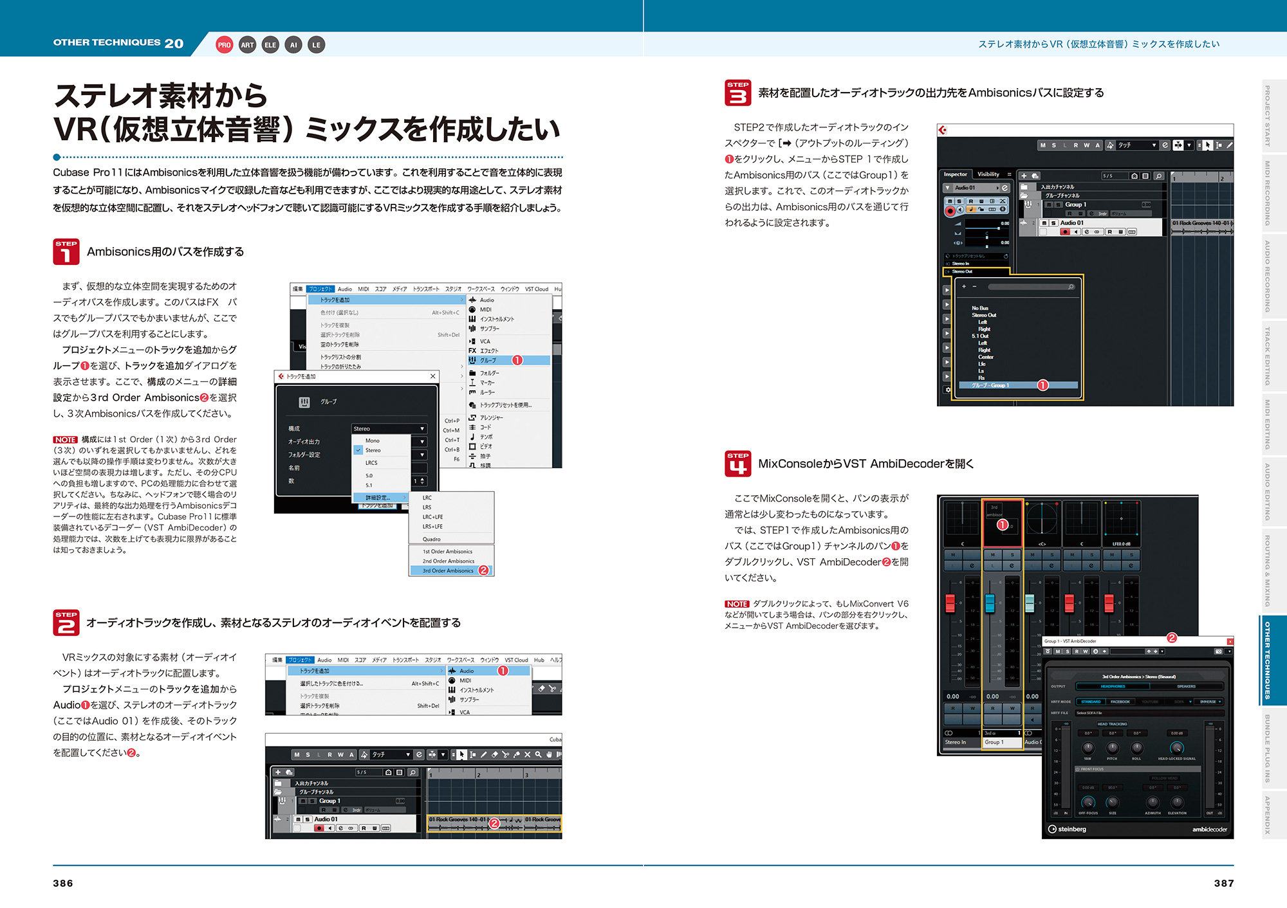Mute Group 1 channel in Step 4 MixConsole
Viewport: 1287px width, 908px height.
(x=993, y=554)
